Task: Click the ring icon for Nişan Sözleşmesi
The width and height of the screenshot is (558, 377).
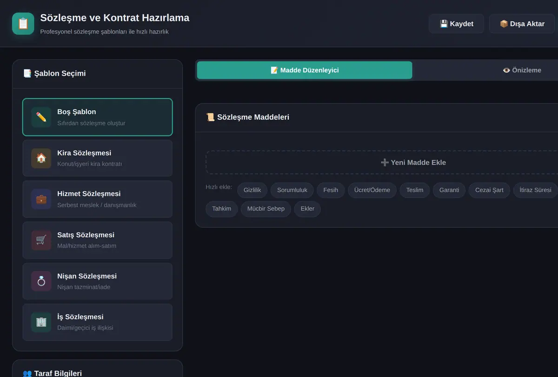Action: click(41, 281)
